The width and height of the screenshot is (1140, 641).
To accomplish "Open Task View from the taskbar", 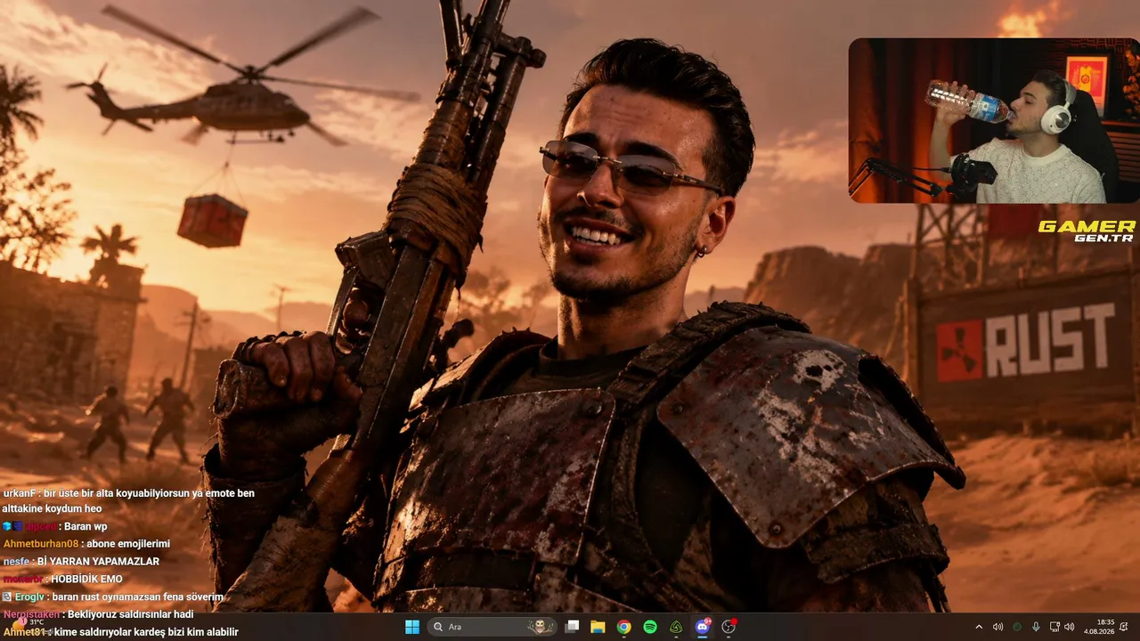I will click(x=573, y=627).
